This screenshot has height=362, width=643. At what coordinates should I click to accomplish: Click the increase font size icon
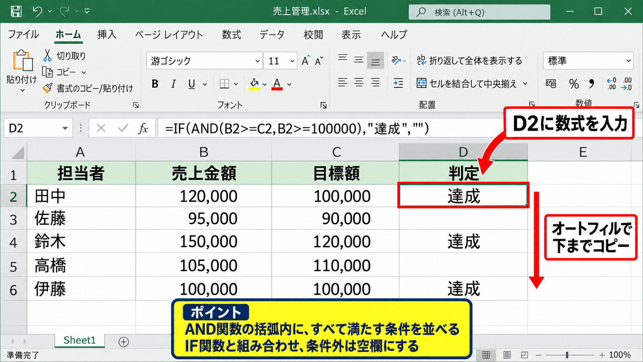(305, 61)
